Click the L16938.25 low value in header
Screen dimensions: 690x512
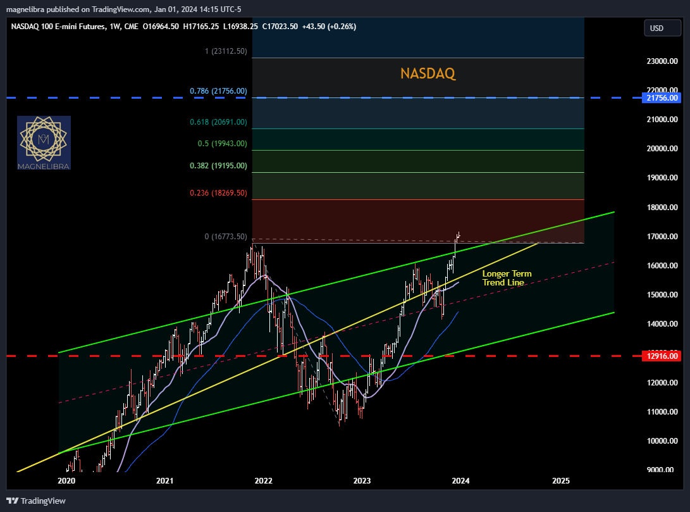[x=240, y=27]
